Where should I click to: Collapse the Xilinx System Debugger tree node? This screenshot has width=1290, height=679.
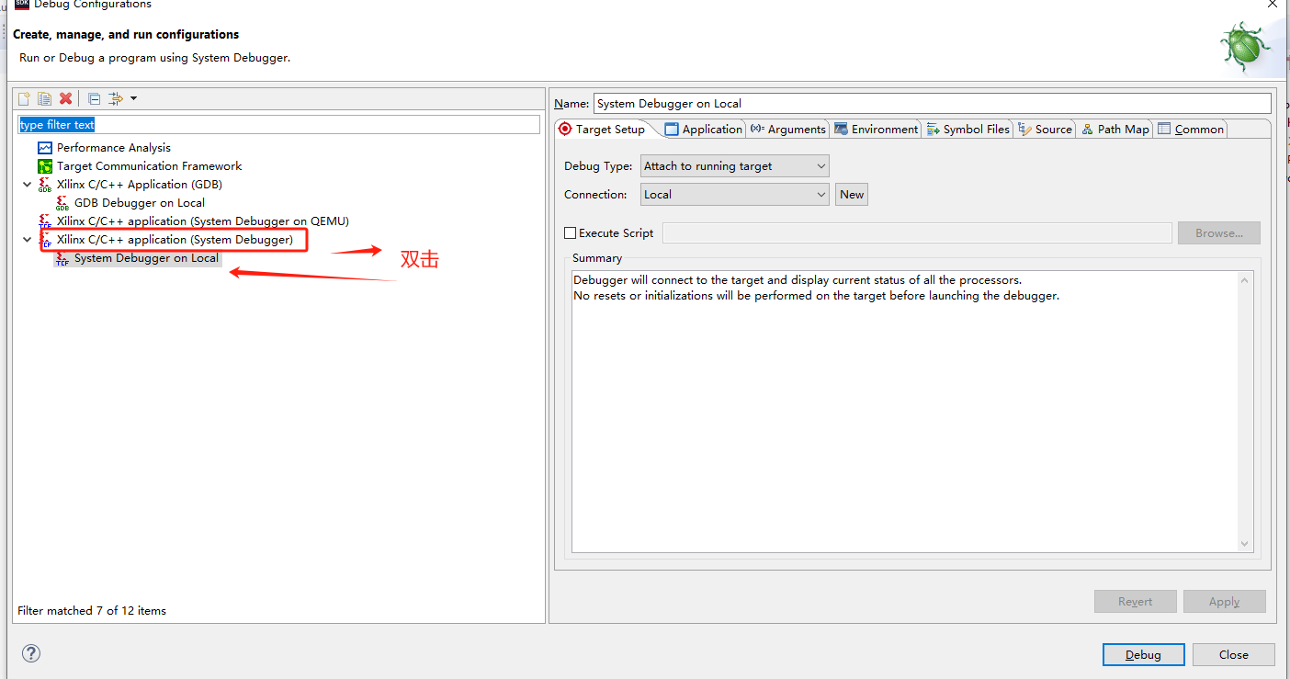28,240
